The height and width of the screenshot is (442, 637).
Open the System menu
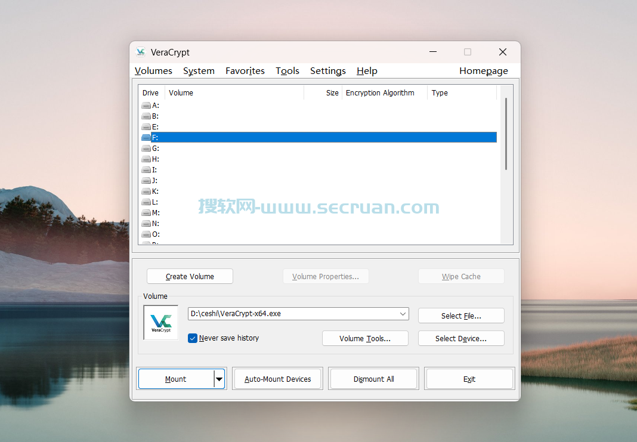coord(199,71)
